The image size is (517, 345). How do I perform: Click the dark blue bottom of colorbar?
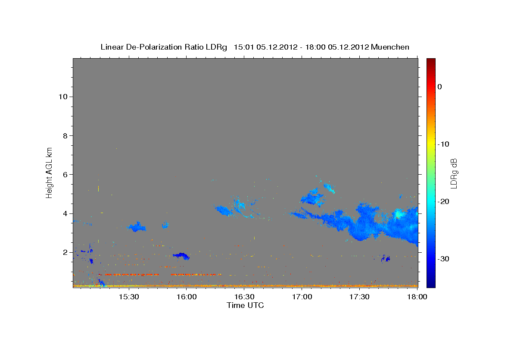pyautogui.click(x=431, y=284)
